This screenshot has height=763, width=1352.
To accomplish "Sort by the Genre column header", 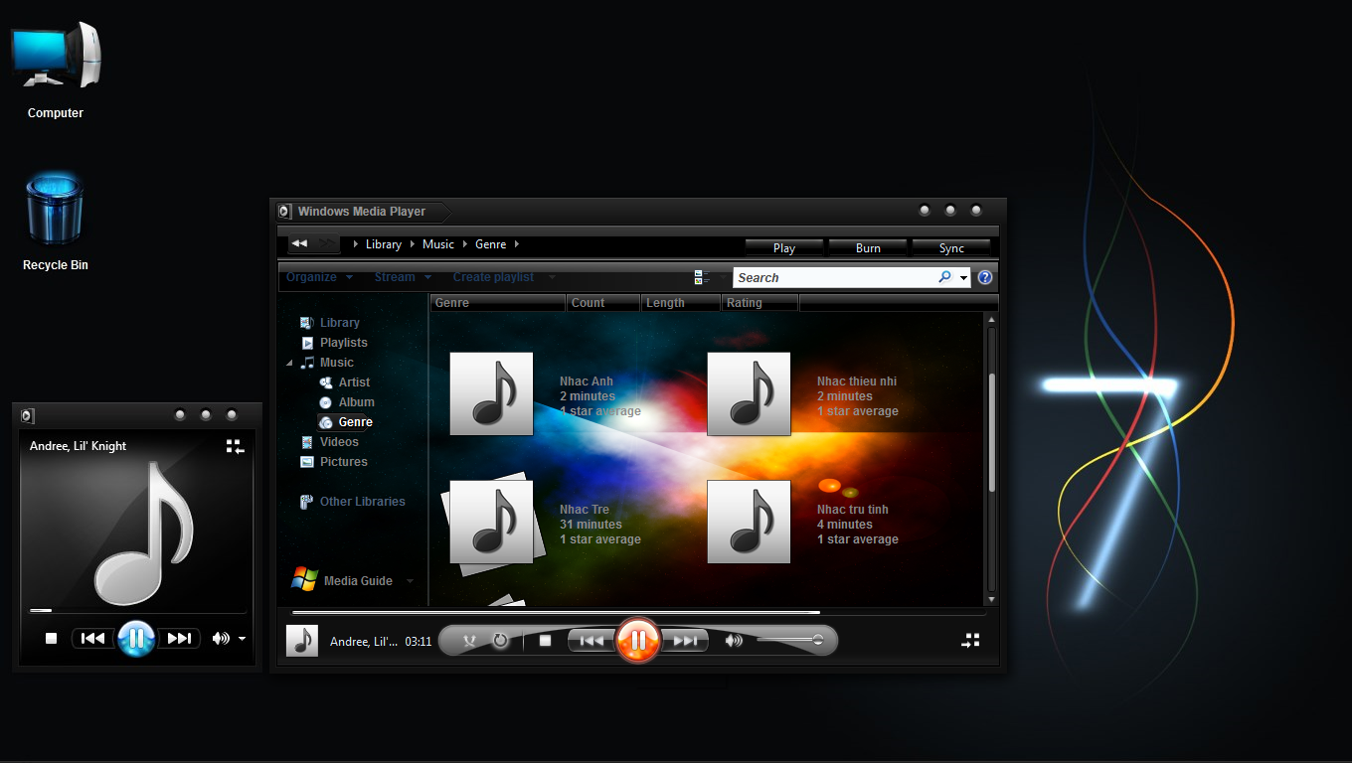I will tap(498, 303).
